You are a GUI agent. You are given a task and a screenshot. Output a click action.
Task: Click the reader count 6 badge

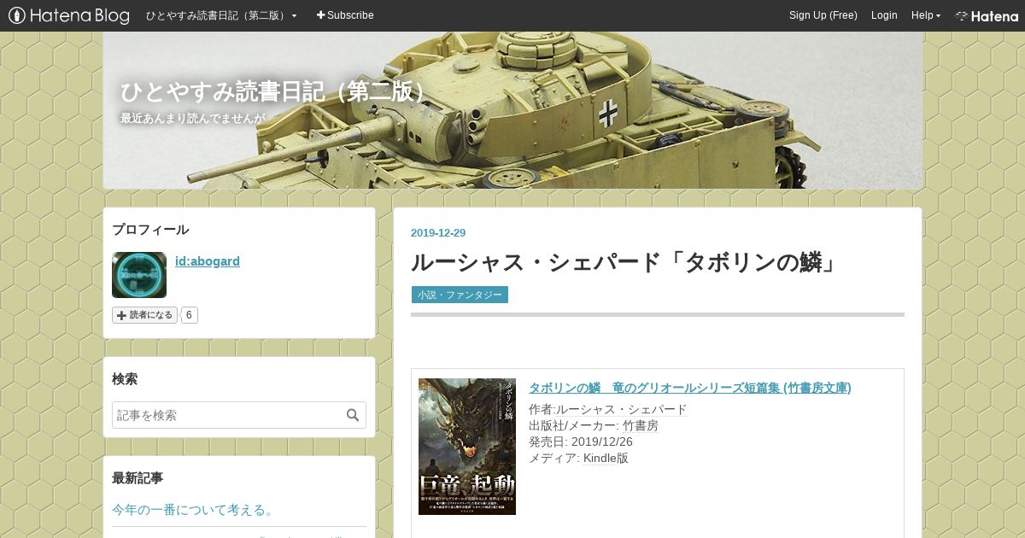click(x=189, y=315)
